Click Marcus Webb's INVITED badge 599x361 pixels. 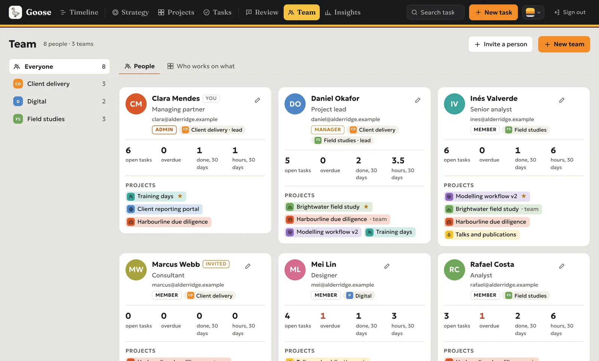(x=216, y=264)
